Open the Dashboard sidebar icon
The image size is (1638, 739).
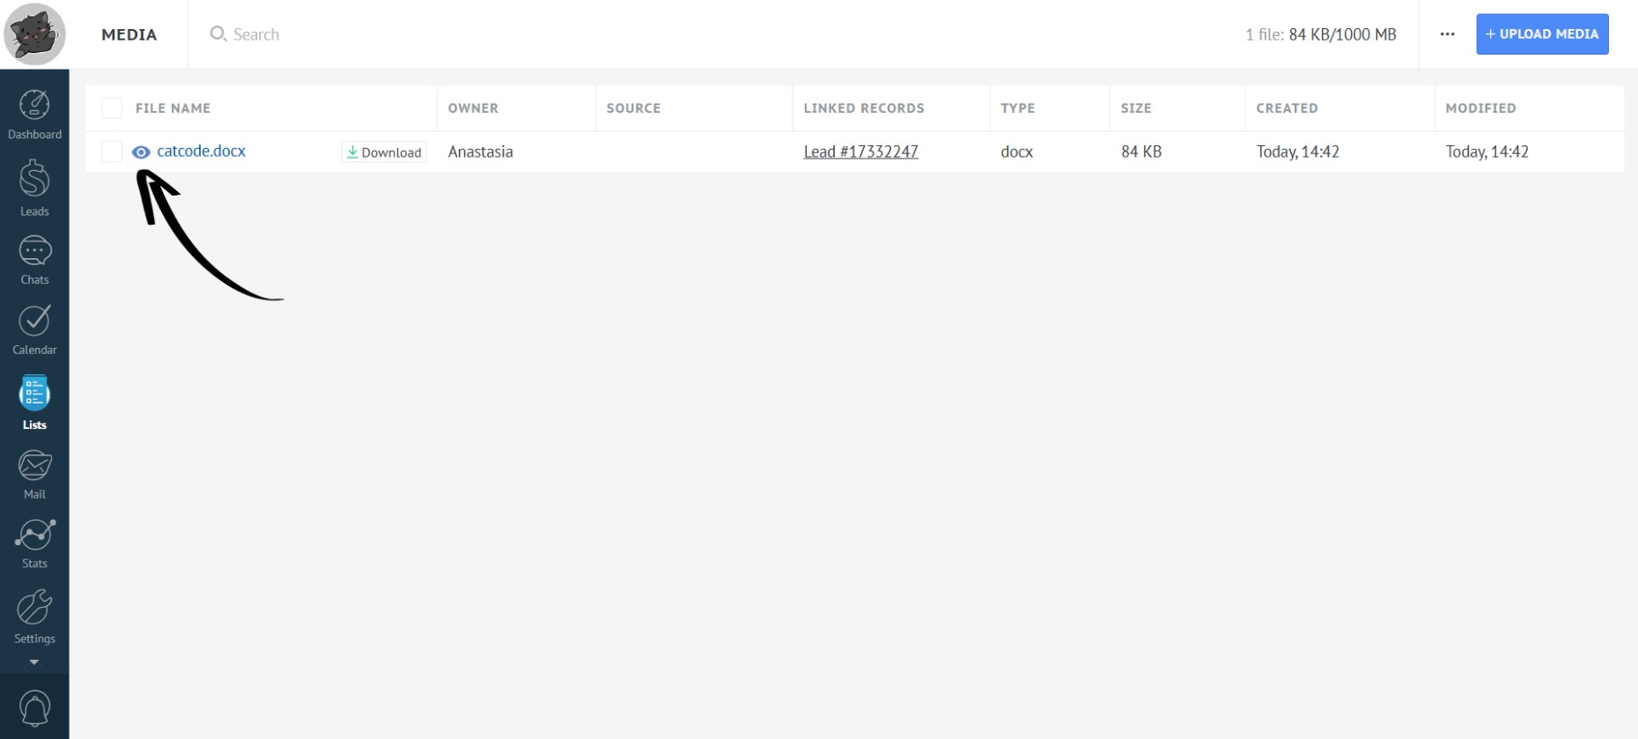(34, 115)
